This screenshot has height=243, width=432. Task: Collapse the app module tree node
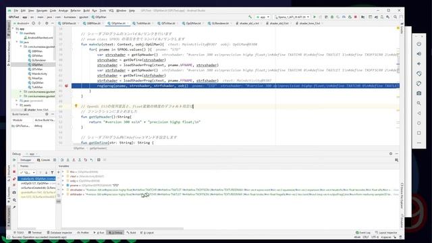tap(13, 28)
